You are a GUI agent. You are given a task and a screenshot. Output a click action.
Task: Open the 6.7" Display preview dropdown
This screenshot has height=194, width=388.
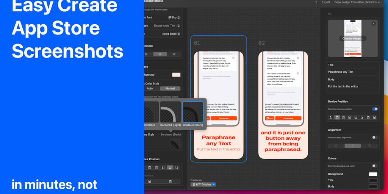click(203, 185)
